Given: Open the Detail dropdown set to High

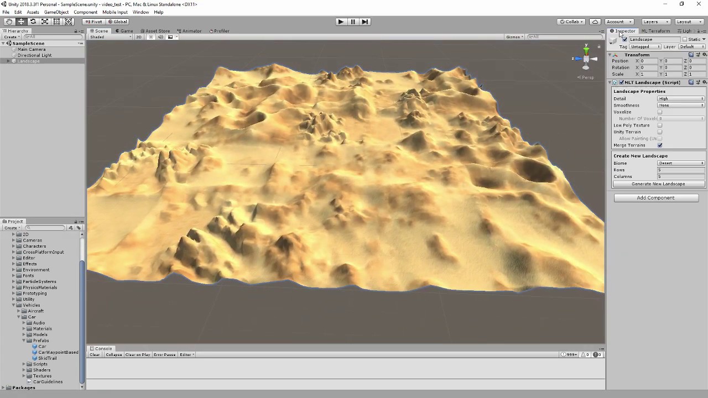Looking at the screenshot, I should pyautogui.click(x=681, y=99).
